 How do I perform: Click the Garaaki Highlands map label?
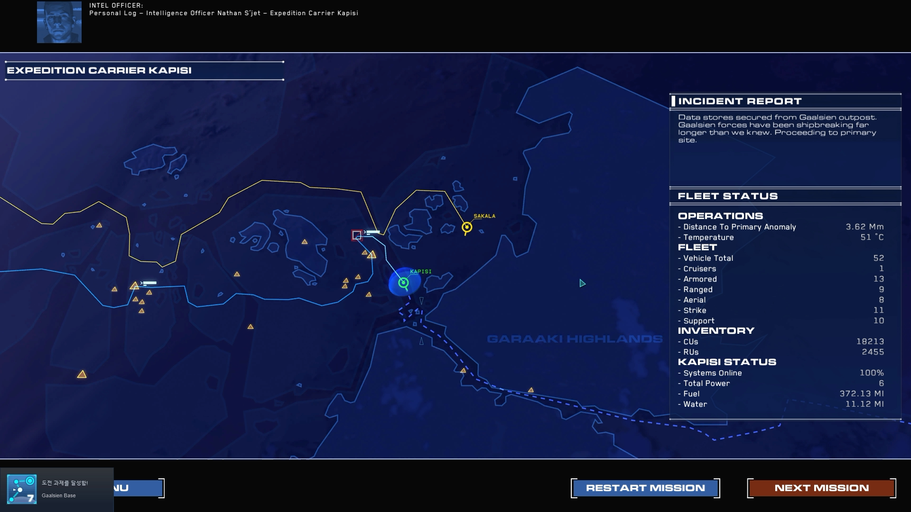pos(574,339)
